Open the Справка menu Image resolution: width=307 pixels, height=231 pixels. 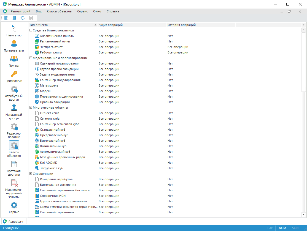(113, 11)
